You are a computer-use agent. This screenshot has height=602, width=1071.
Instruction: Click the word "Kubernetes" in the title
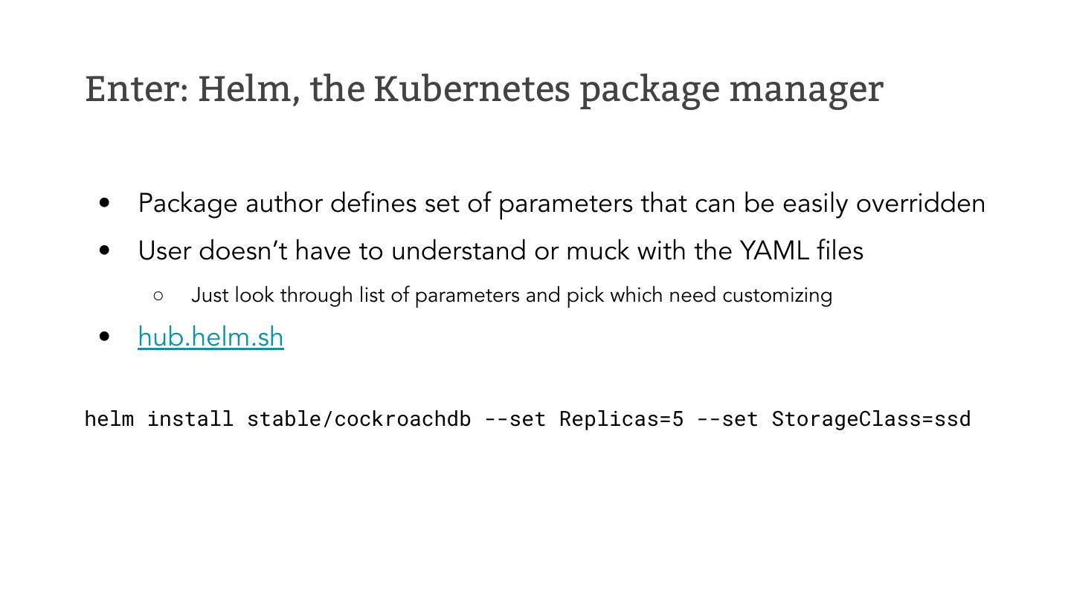(472, 88)
